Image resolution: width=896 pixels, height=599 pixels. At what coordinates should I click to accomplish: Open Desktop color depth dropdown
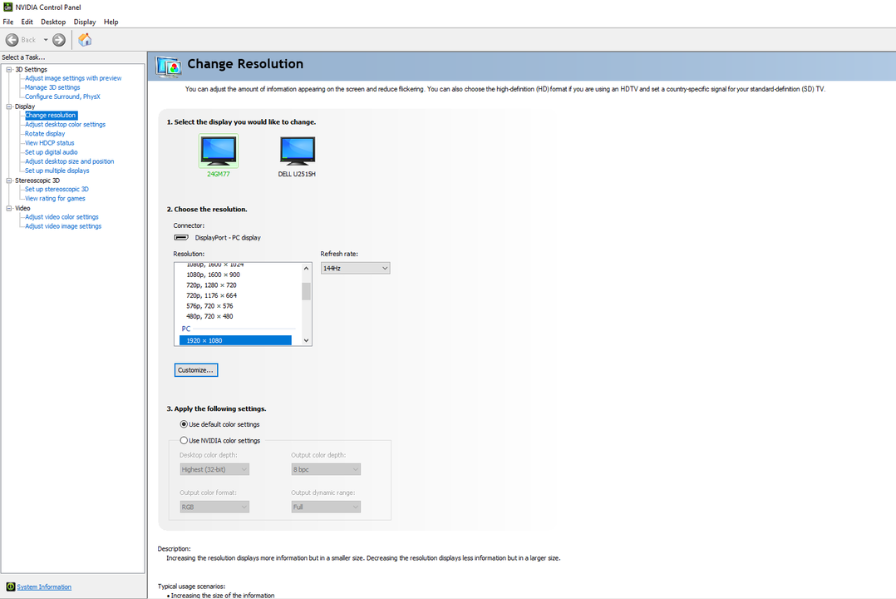click(214, 470)
